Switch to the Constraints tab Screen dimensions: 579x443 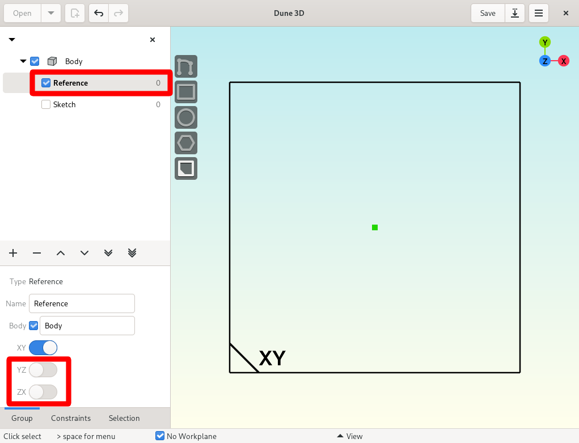71,418
